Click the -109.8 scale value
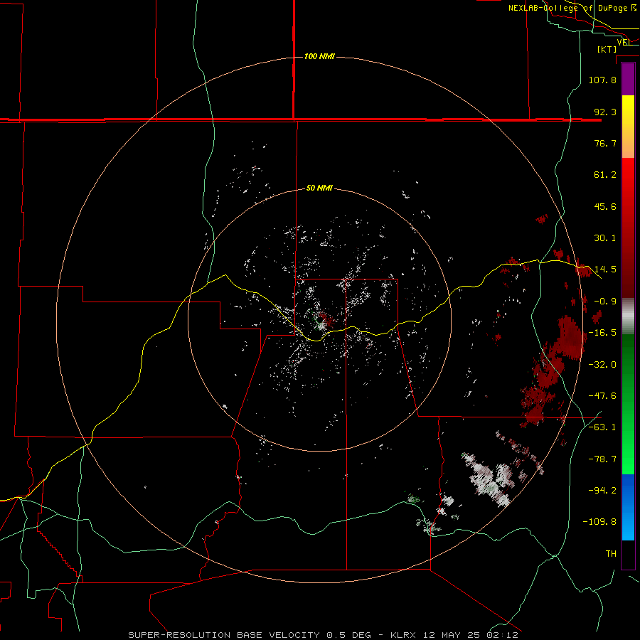Screen dimensions: 640x640 pos(599,522)
